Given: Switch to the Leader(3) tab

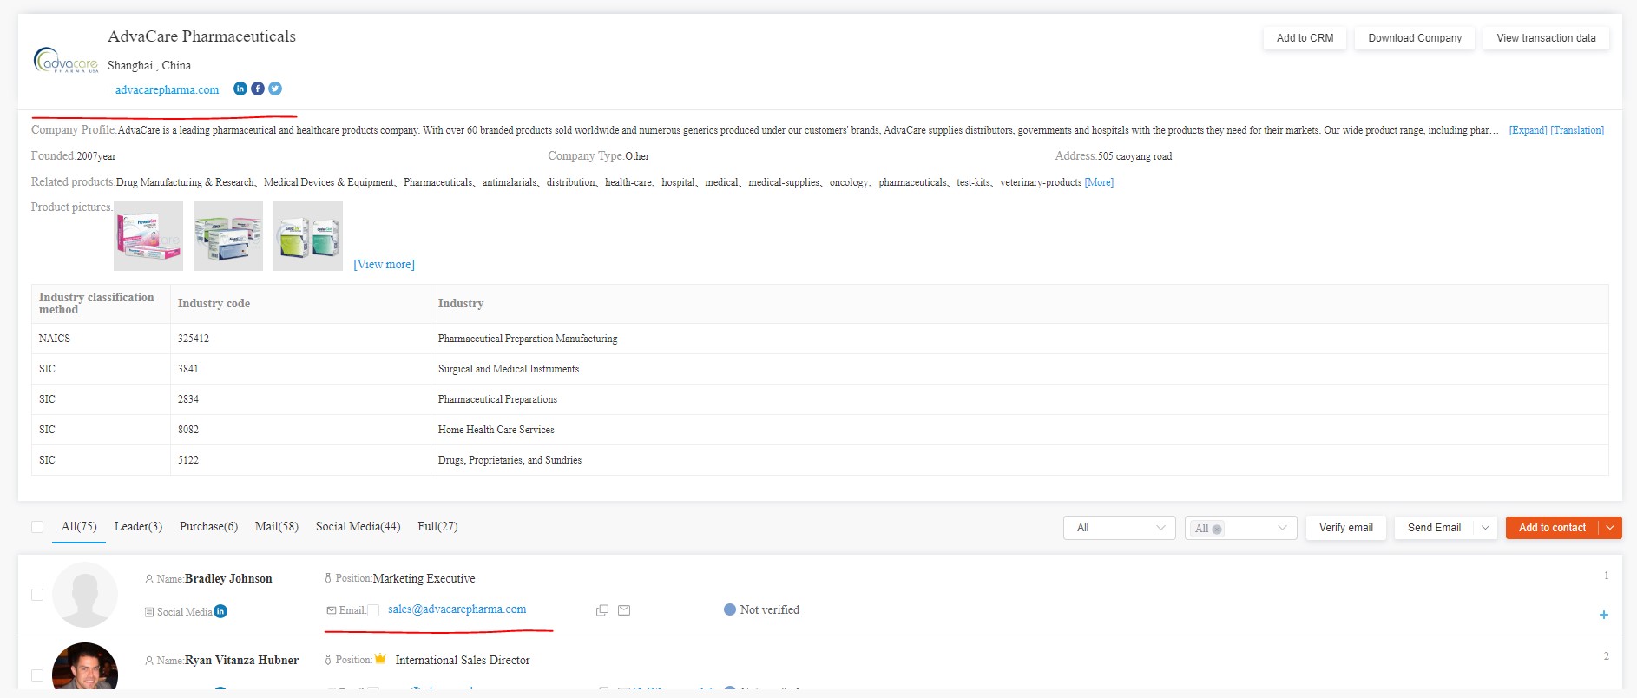Looking at the screenshot, I should [138, 526].
